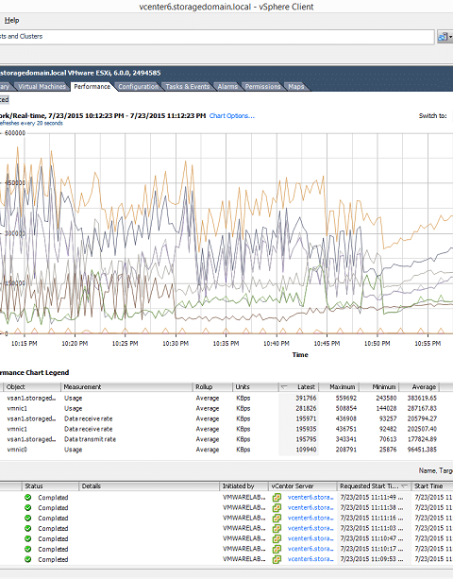The image size is (453, 579).
Task: Open the Tasks & Events tab
Action: 188,86
